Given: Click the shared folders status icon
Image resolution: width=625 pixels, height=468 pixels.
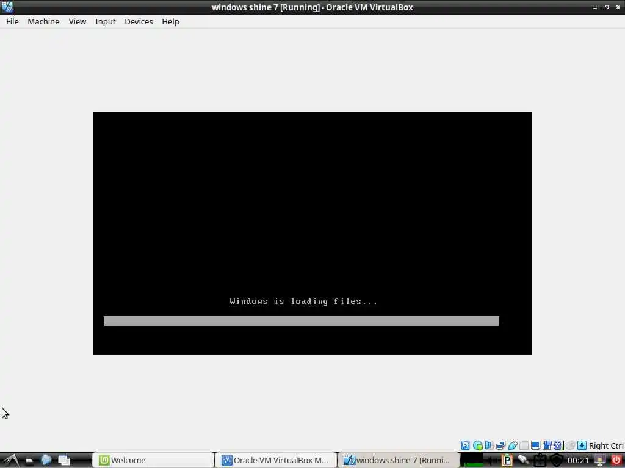Looking at the screenshot, I should 524,445.
